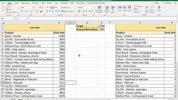This screenshot has height=100, width=178.
Task: Open the Clear dropdown
Action: tap(137, 12)
